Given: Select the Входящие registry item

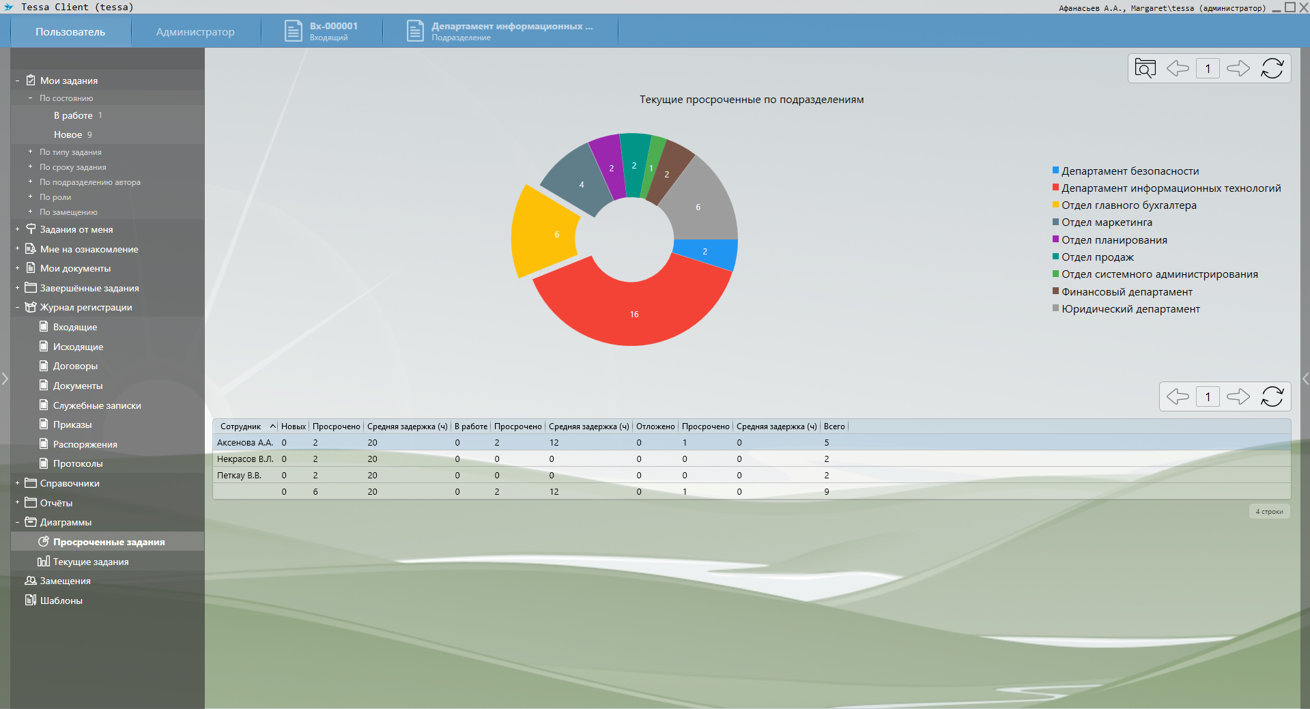Looking at the screenshot, I should click(x=75, y=327).
